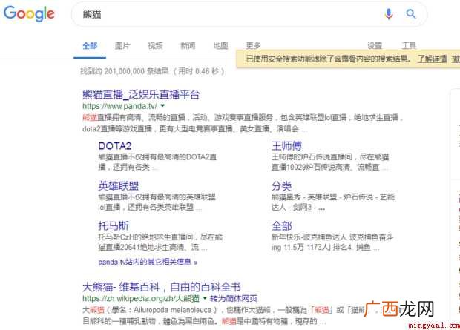This screenshot has height=330, width=460.
Task: Click 转为简体网页 link
Action: pos(234,299)
